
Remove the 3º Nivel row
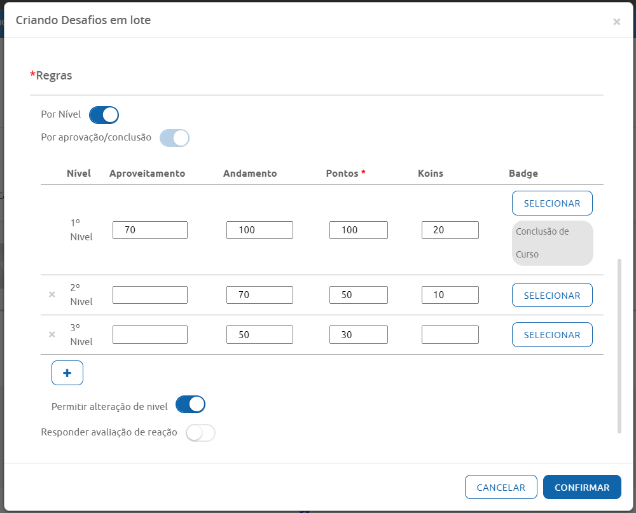(x=52, y=335)
